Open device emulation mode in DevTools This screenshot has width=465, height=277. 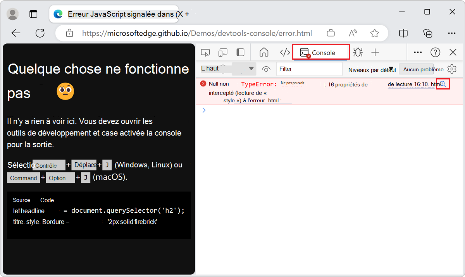click(222, 52)
